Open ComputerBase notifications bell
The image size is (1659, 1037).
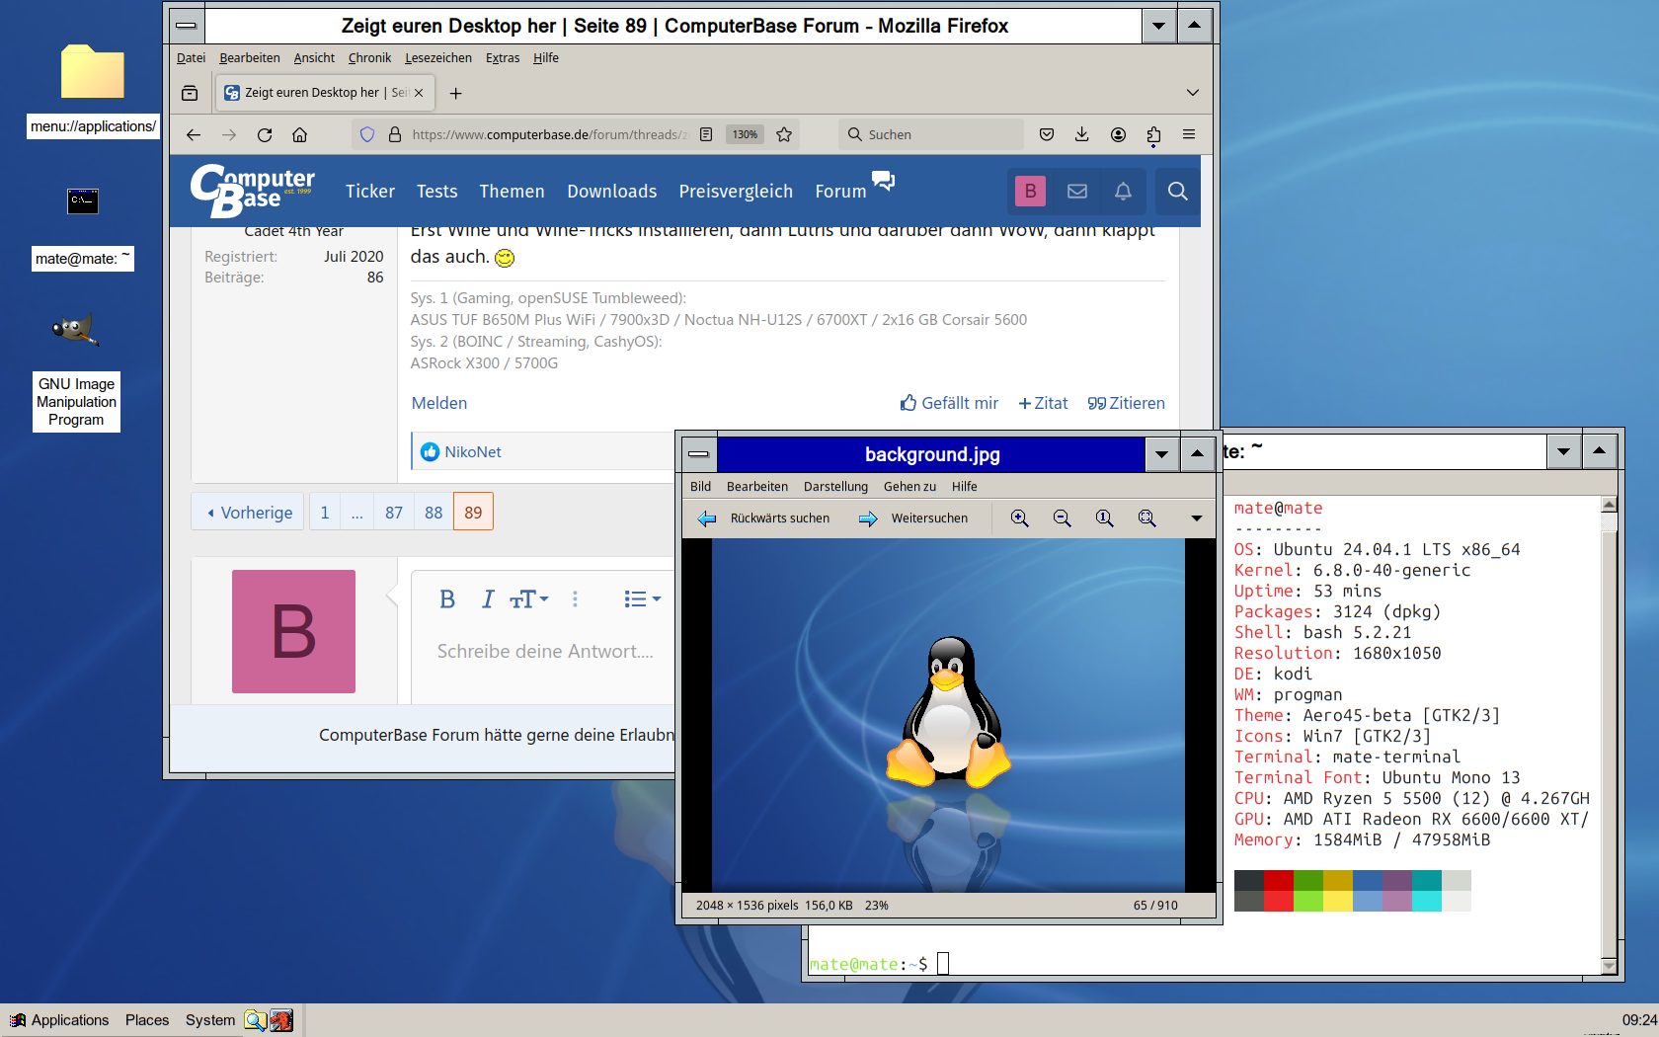tap(1123, 191)
